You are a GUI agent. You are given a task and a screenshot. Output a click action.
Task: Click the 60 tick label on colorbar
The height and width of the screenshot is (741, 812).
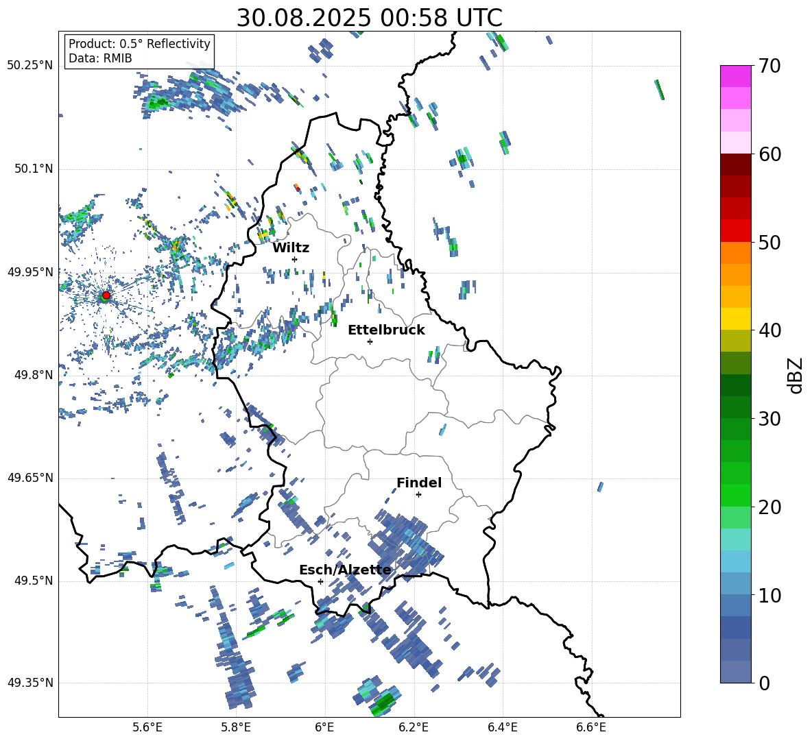click(x=769, y=154)
